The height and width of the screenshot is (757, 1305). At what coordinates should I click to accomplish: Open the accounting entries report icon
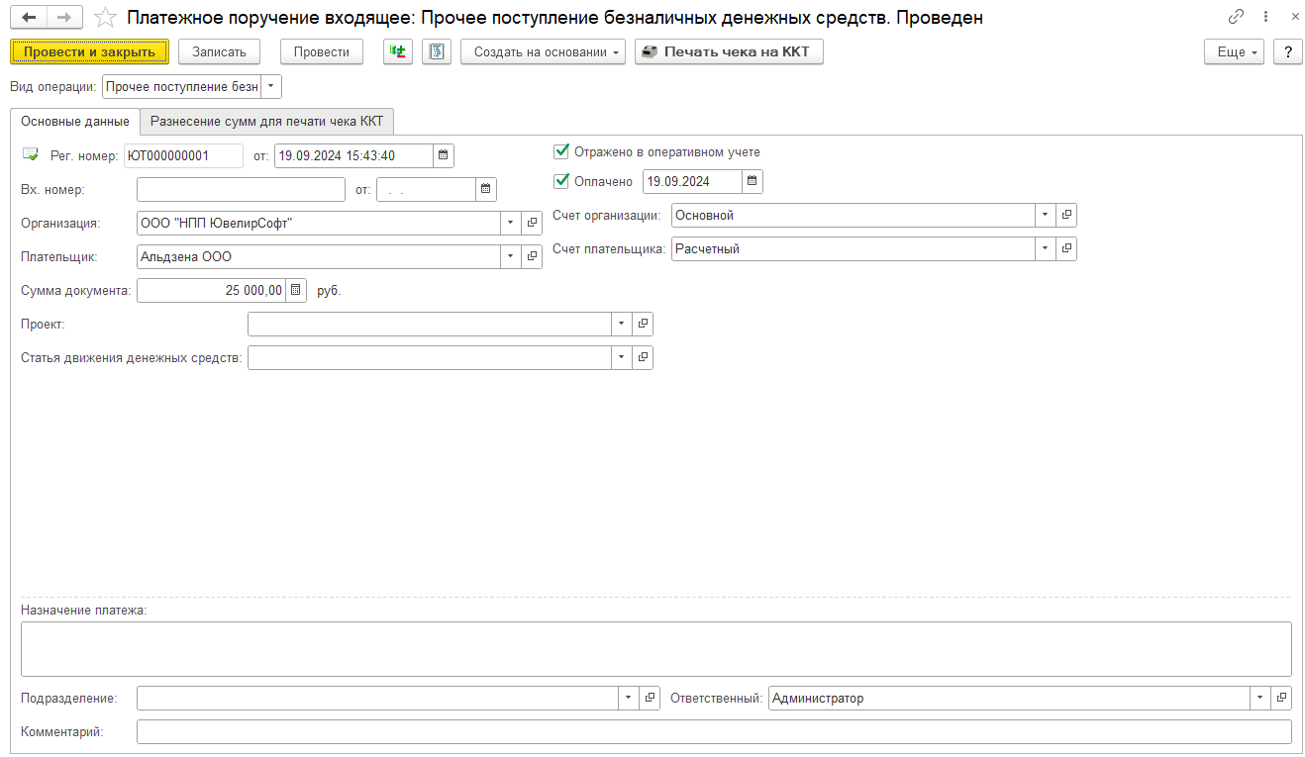(x=398, y=51)
